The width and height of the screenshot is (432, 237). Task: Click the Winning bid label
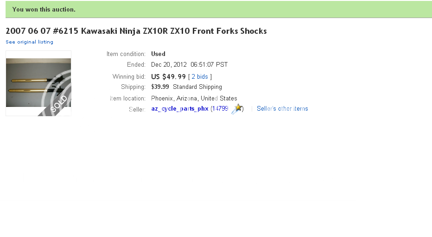tap(129, 77)
